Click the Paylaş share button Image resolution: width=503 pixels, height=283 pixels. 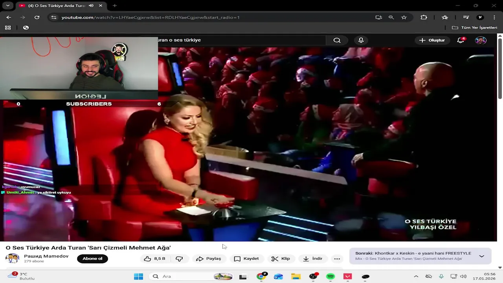click(209, 259)
